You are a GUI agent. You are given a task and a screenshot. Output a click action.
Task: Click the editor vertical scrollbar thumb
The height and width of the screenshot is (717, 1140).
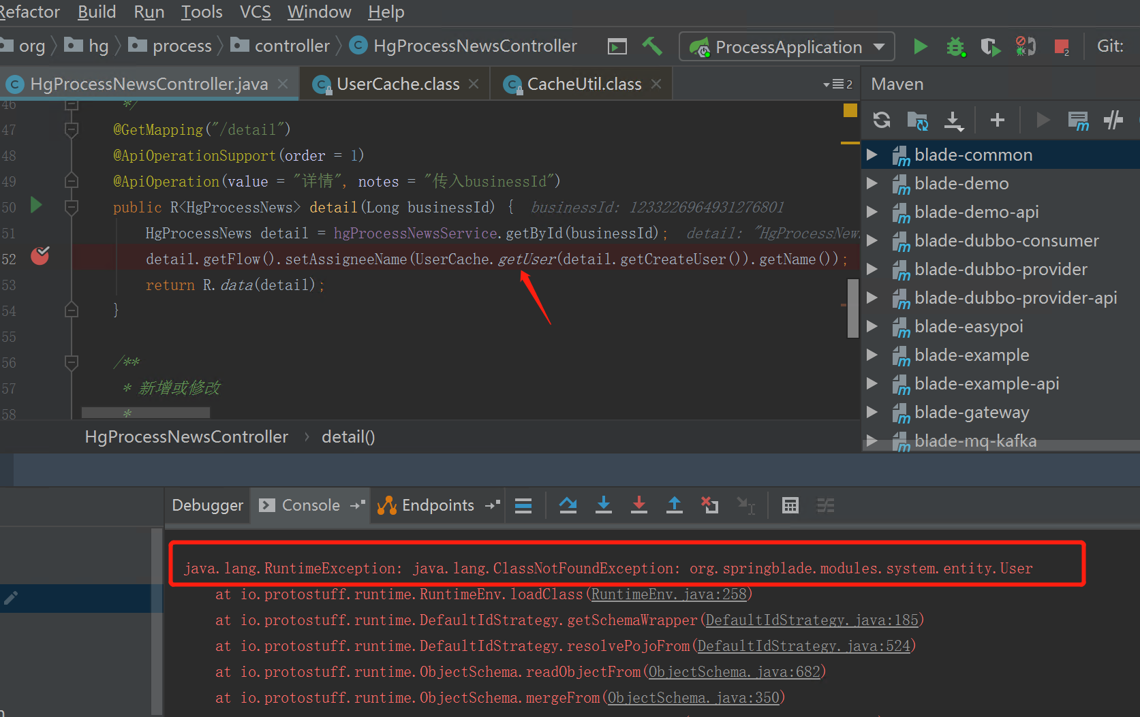852,308
